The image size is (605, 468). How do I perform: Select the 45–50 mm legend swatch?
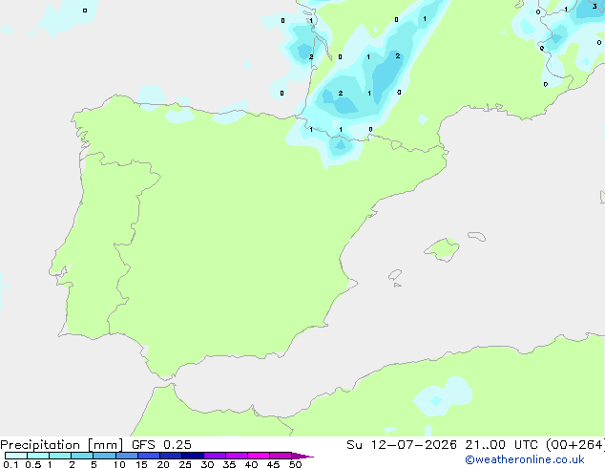click(281, 456)
